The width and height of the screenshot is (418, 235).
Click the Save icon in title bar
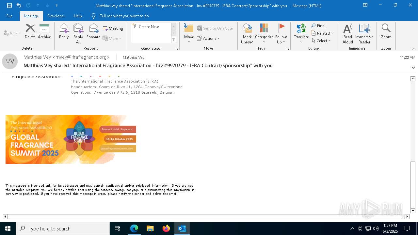(x=9, y=6)
